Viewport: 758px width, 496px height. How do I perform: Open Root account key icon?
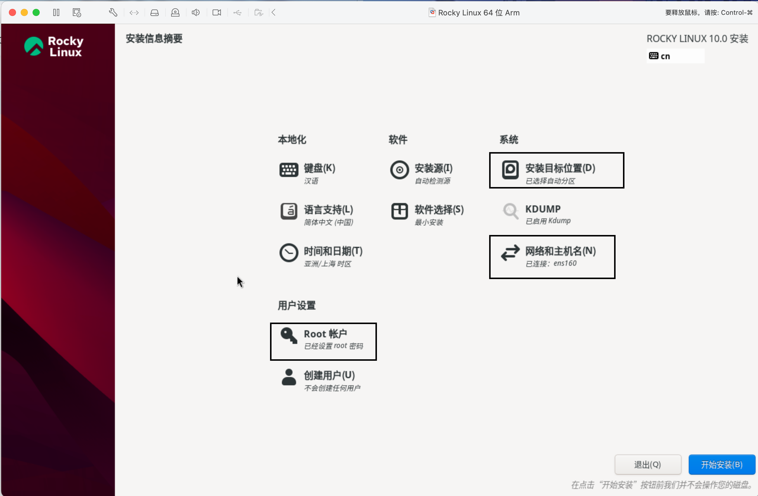coord(289,336)
